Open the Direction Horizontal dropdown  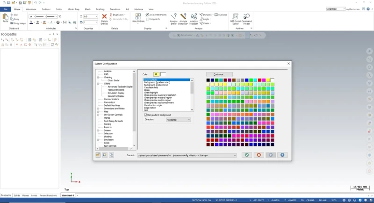pos(179,120)
